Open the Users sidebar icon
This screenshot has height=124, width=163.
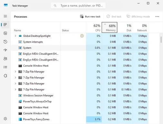5,59
